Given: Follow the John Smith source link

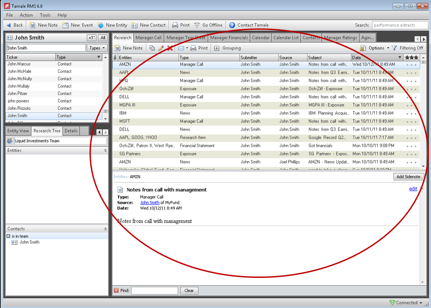Looking at the screenshot, I should [150, 203].
